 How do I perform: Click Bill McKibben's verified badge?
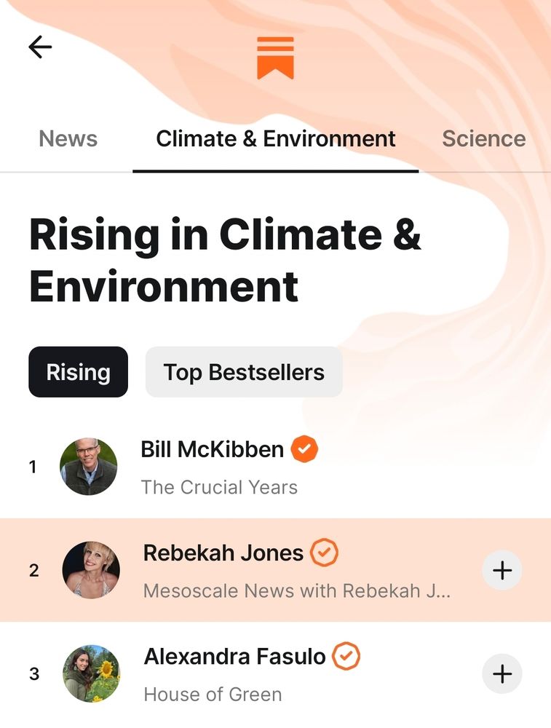tap(305, 449)
